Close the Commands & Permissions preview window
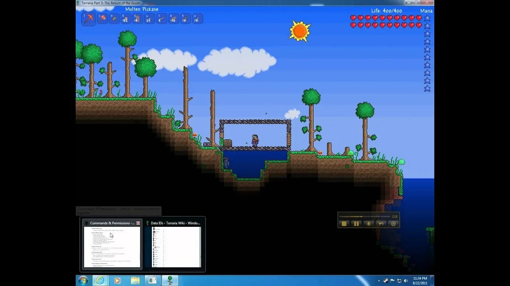The height and width of the screenshot is (286, 510). click(x=138, y=223)
